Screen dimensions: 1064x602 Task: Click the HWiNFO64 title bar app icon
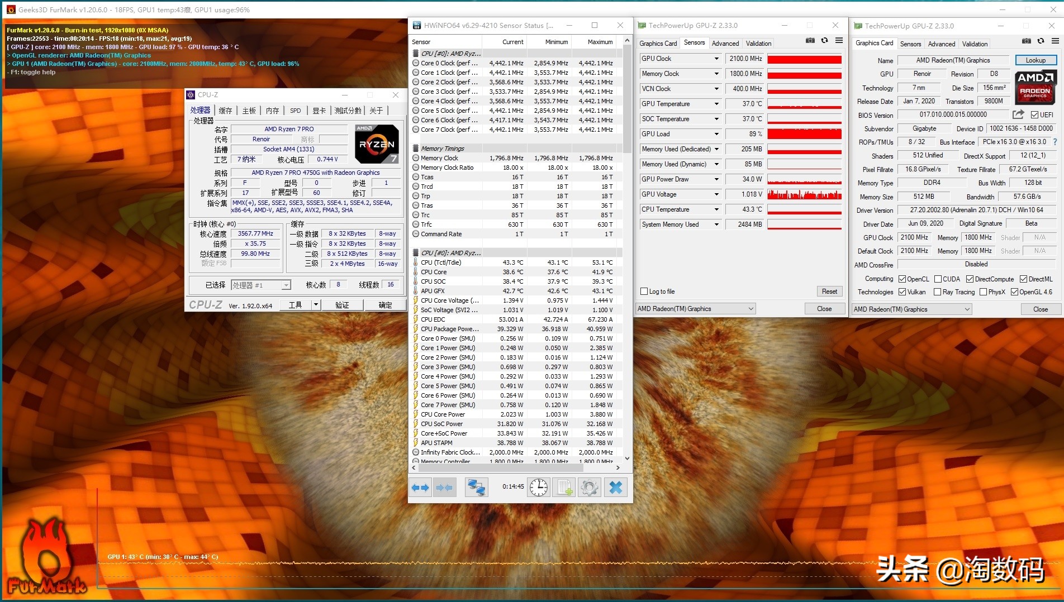click(417, 25)
